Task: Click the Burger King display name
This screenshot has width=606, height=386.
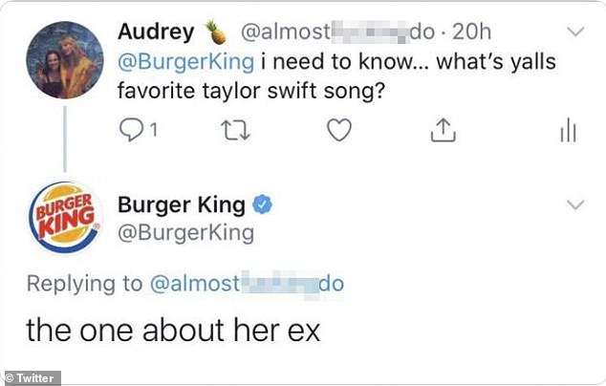Action: point(183,204)
